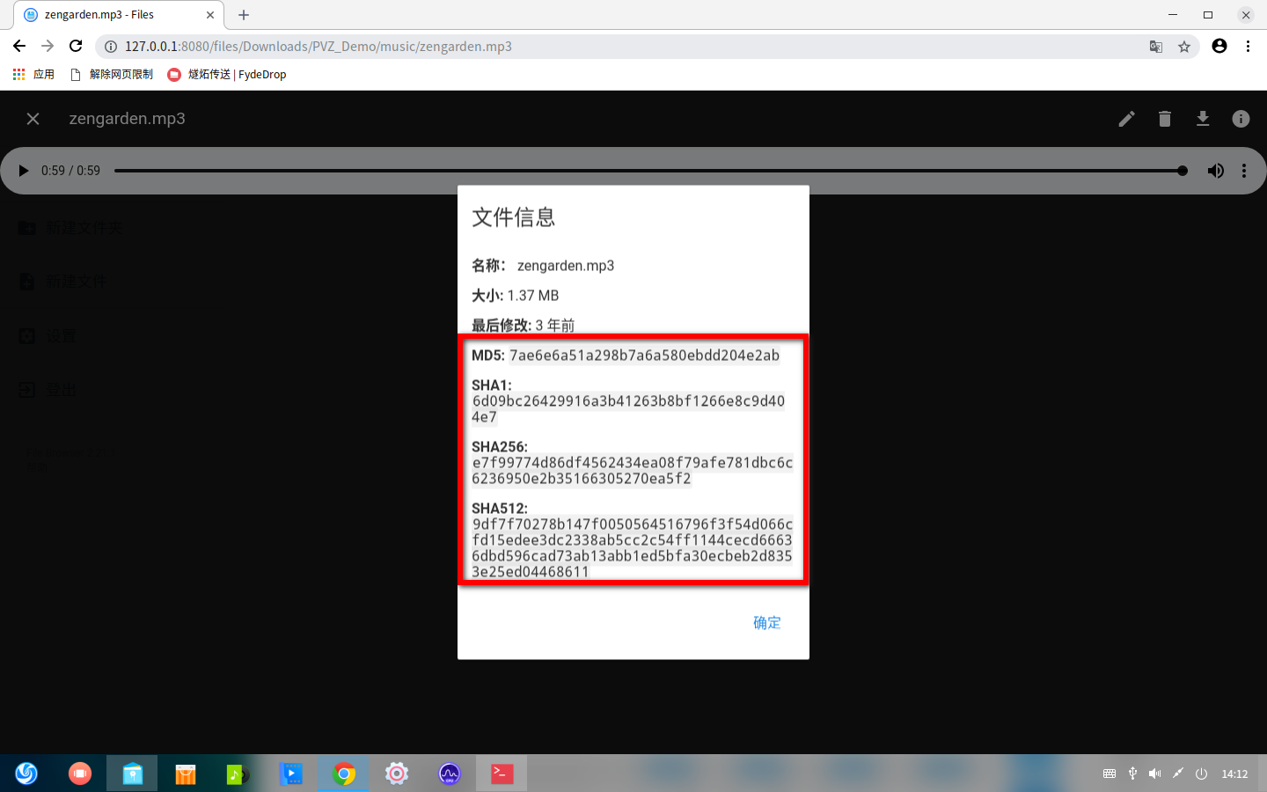Click the file size 1.37 MB
This screenshot has width=1267, height=792.
(x=533, y=296)
